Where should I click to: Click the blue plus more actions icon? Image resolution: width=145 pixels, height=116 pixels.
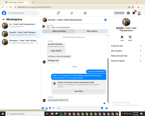[x=43, y=108]
